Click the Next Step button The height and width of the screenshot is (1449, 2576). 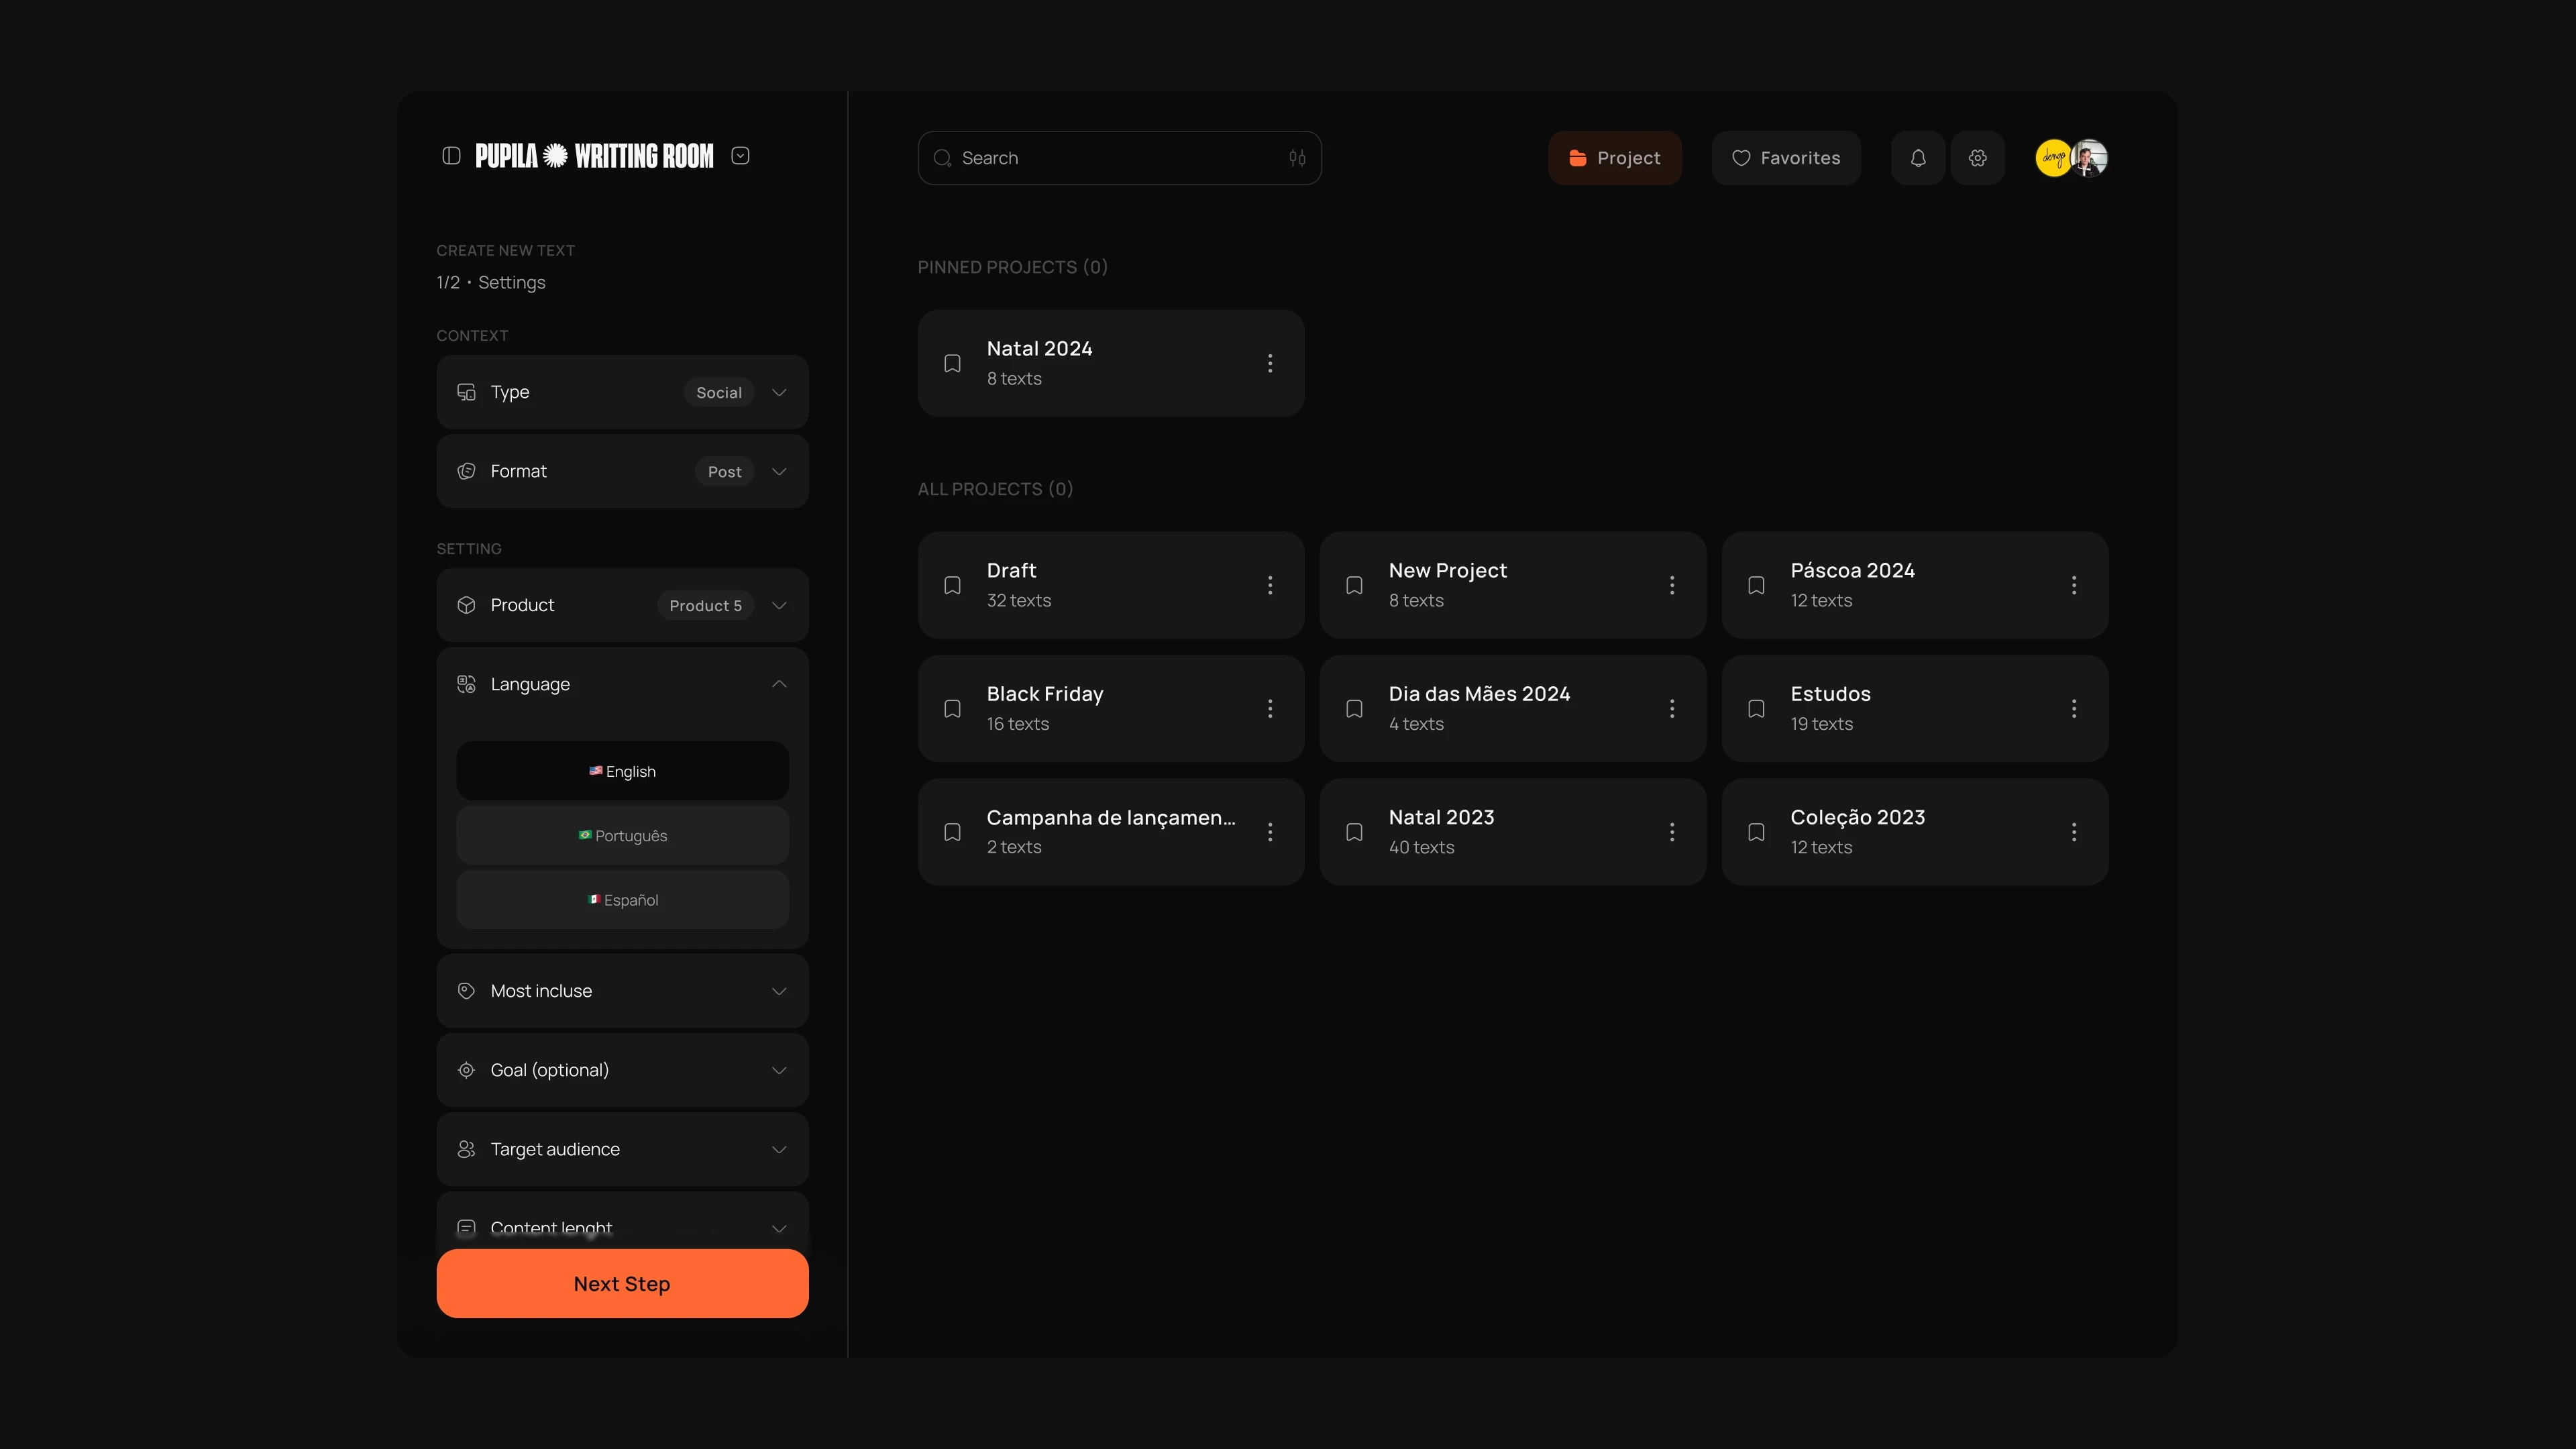[x=622, y=1284]
